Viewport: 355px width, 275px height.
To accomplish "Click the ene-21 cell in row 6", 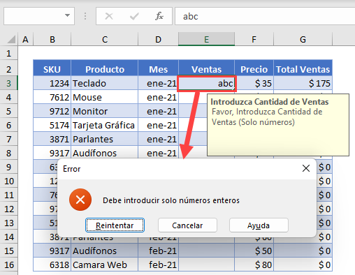I will 158,125.
